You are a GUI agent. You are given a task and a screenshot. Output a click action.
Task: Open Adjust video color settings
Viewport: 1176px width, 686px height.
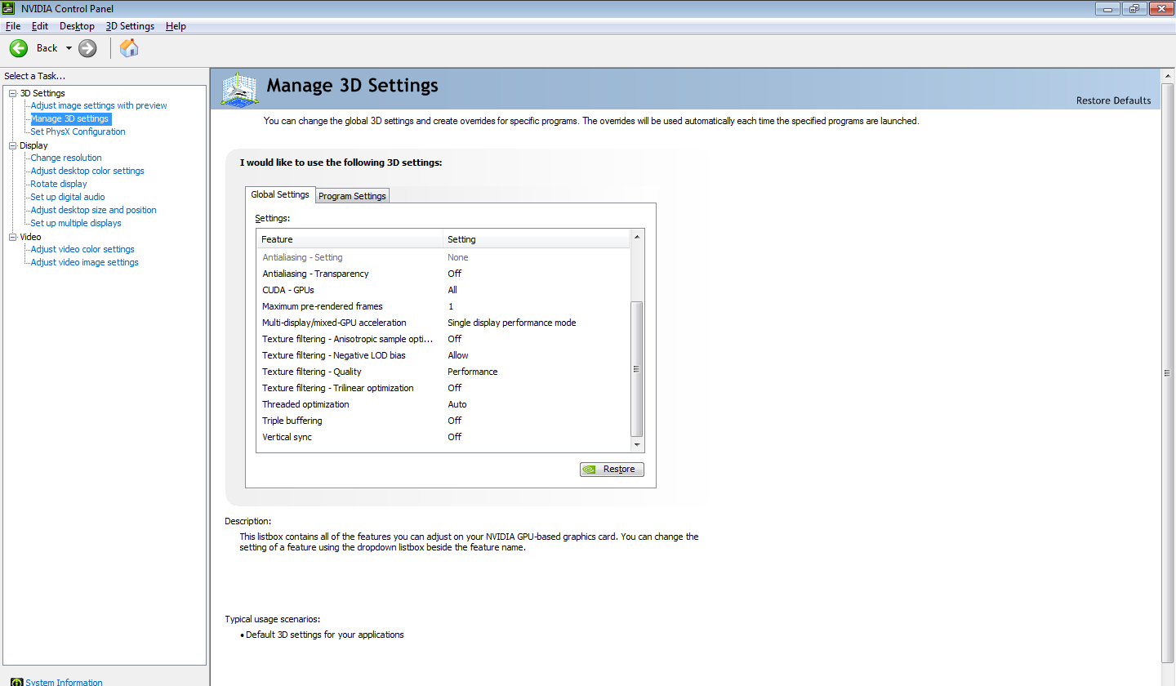point(82,249)
